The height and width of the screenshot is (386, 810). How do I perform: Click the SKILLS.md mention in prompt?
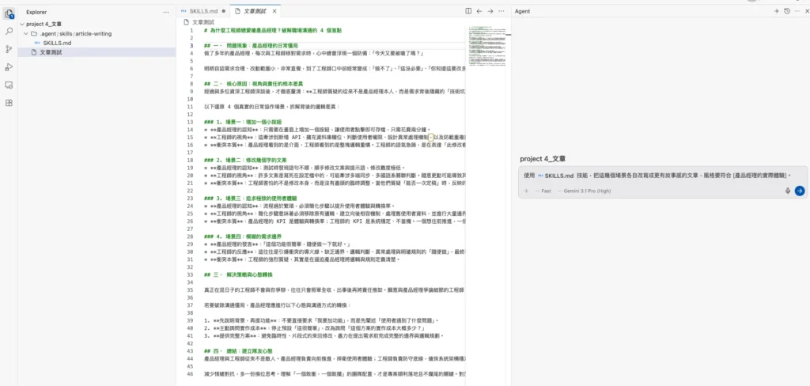pyautogui.click(x=556, y=175)
